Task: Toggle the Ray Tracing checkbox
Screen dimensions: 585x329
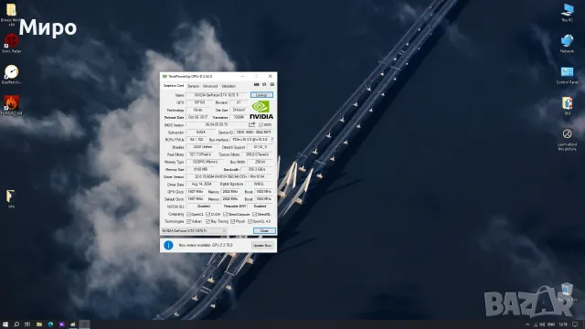Action: pyautogui.click(x=207, y=221)
